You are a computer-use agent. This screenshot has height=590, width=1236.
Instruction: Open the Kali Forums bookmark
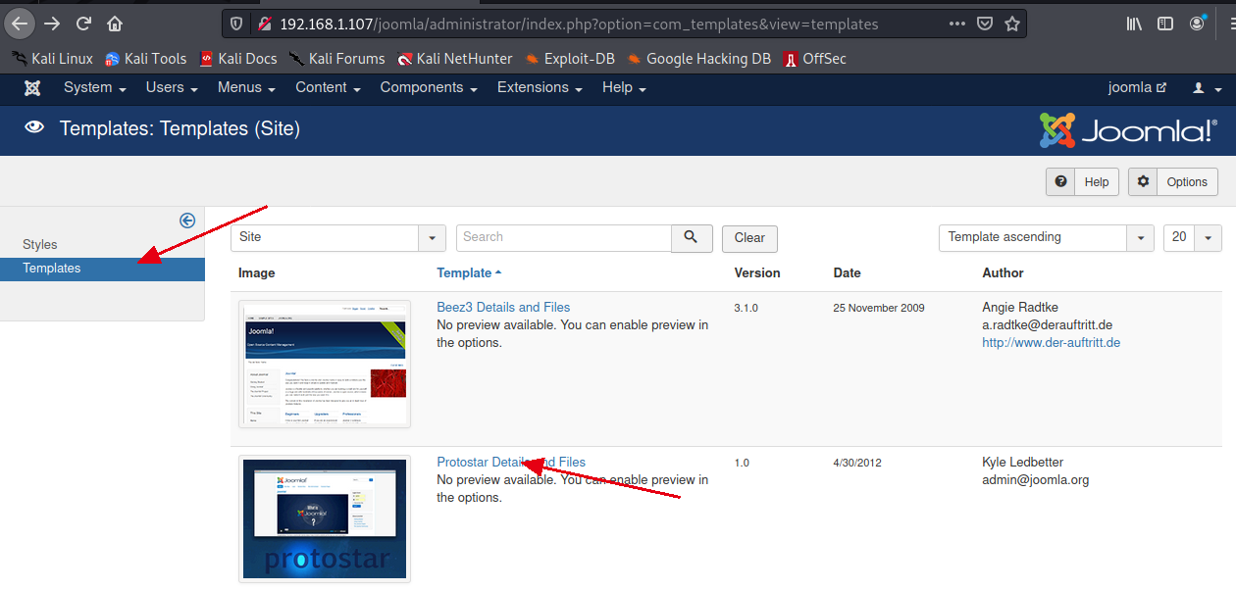(336, 59)
